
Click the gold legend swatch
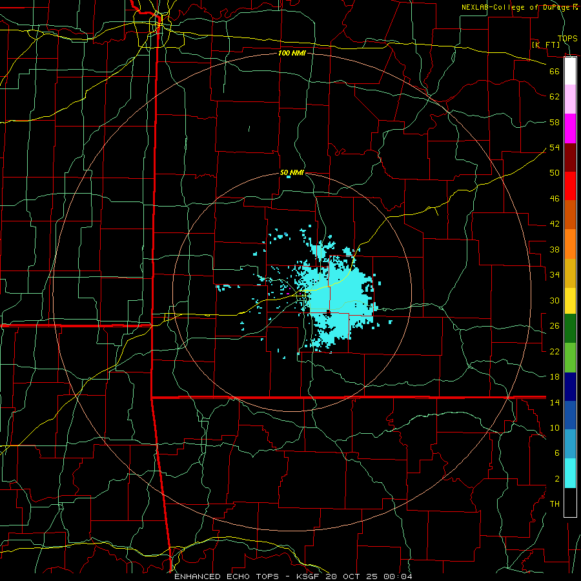coord(570,273)
